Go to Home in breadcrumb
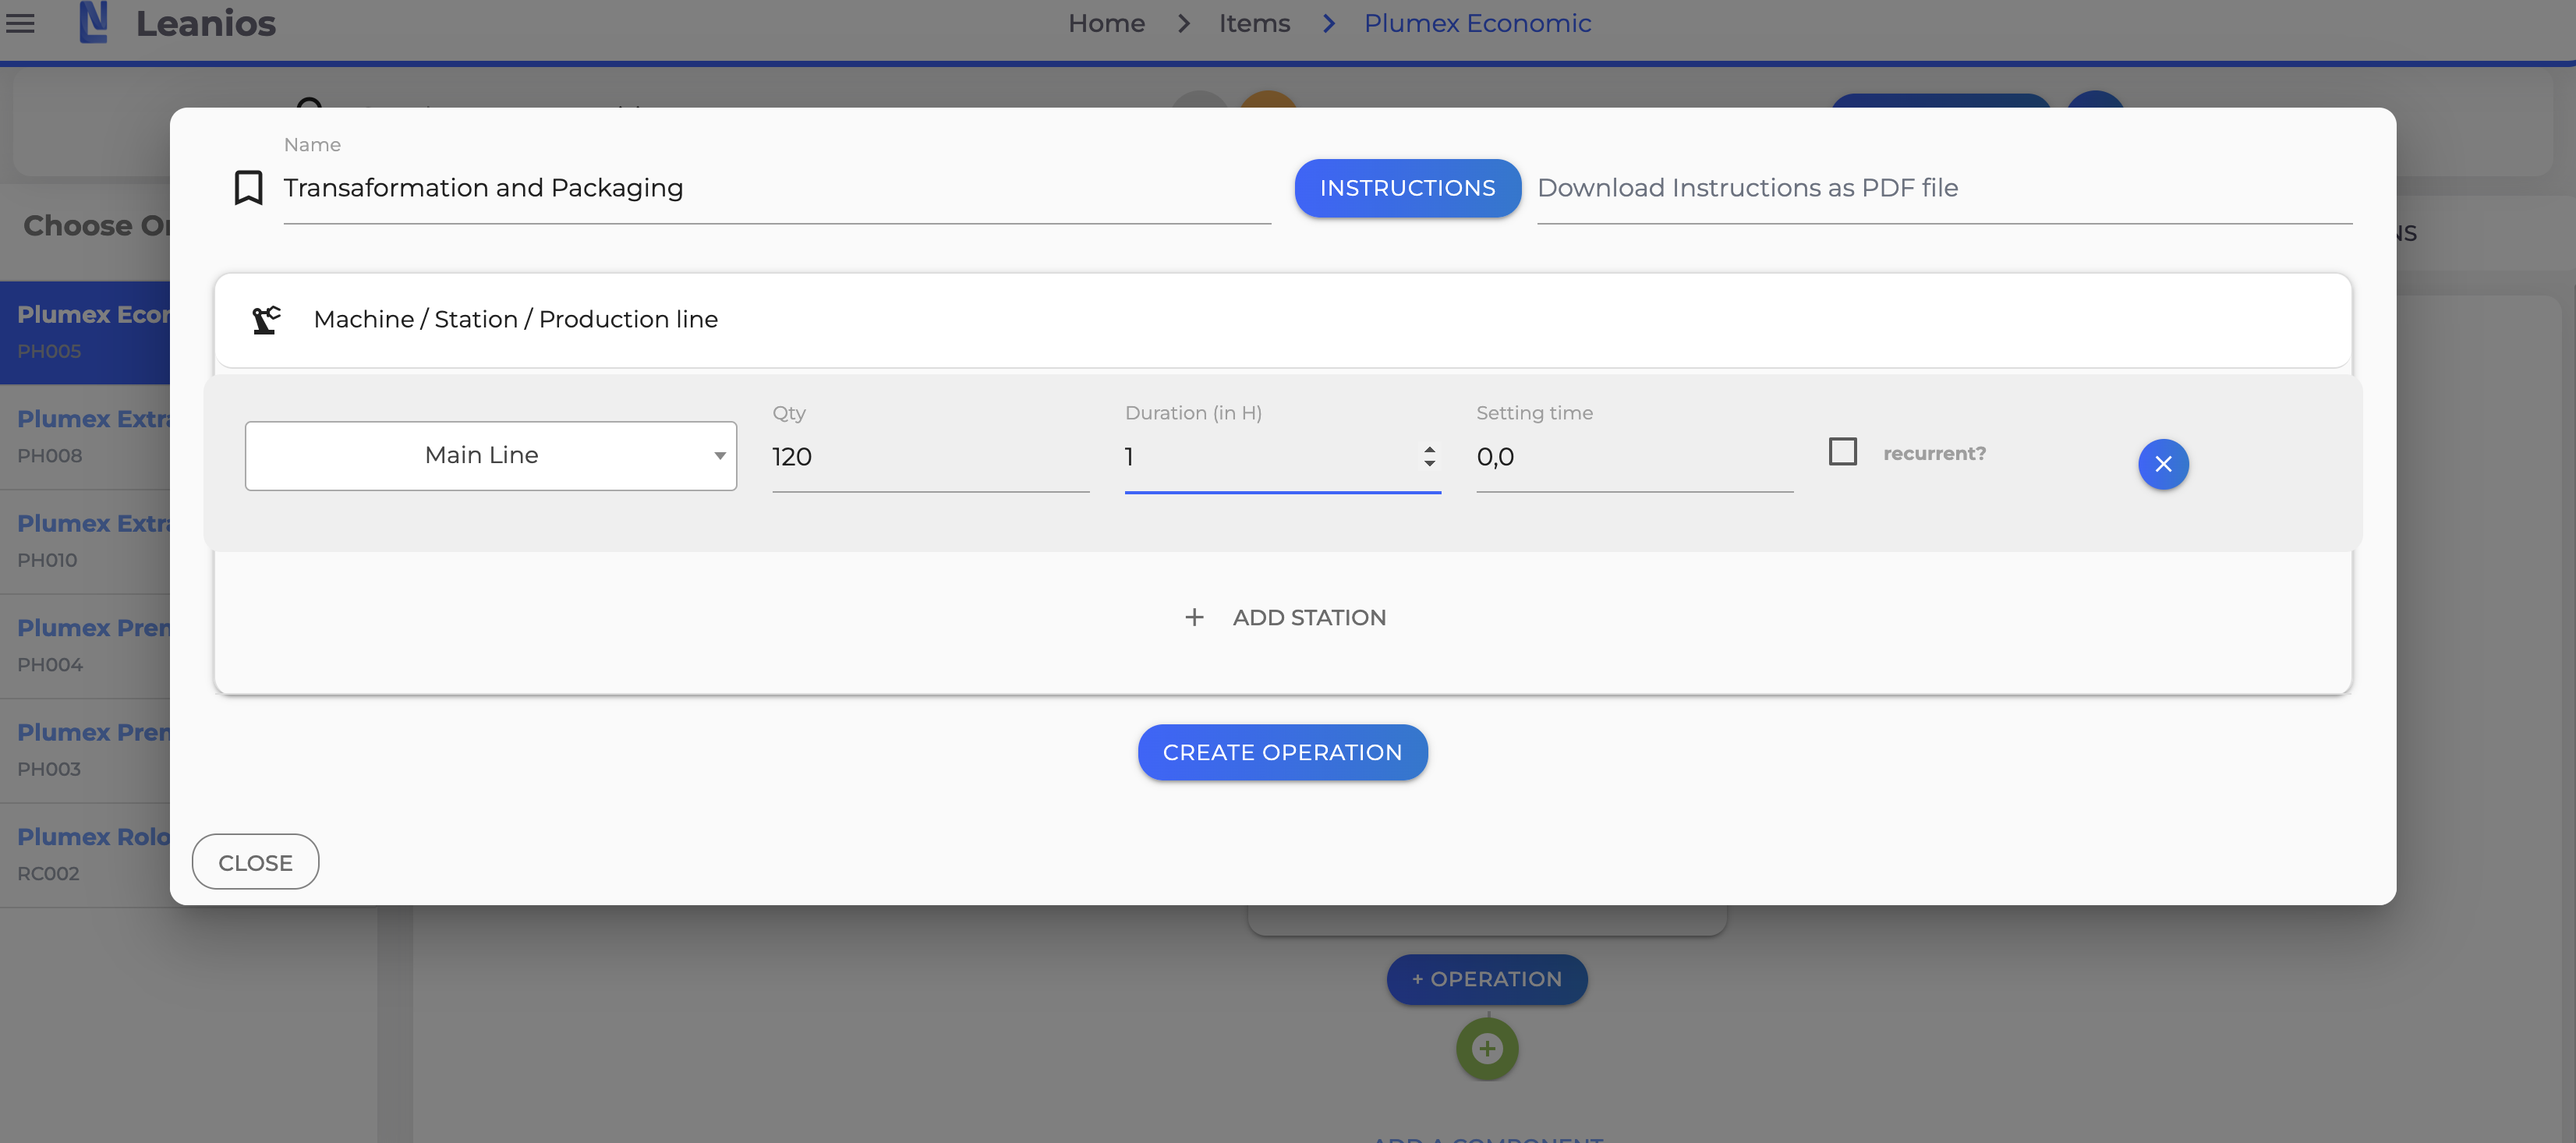 pyautogui.click(x=1106, y=23)
